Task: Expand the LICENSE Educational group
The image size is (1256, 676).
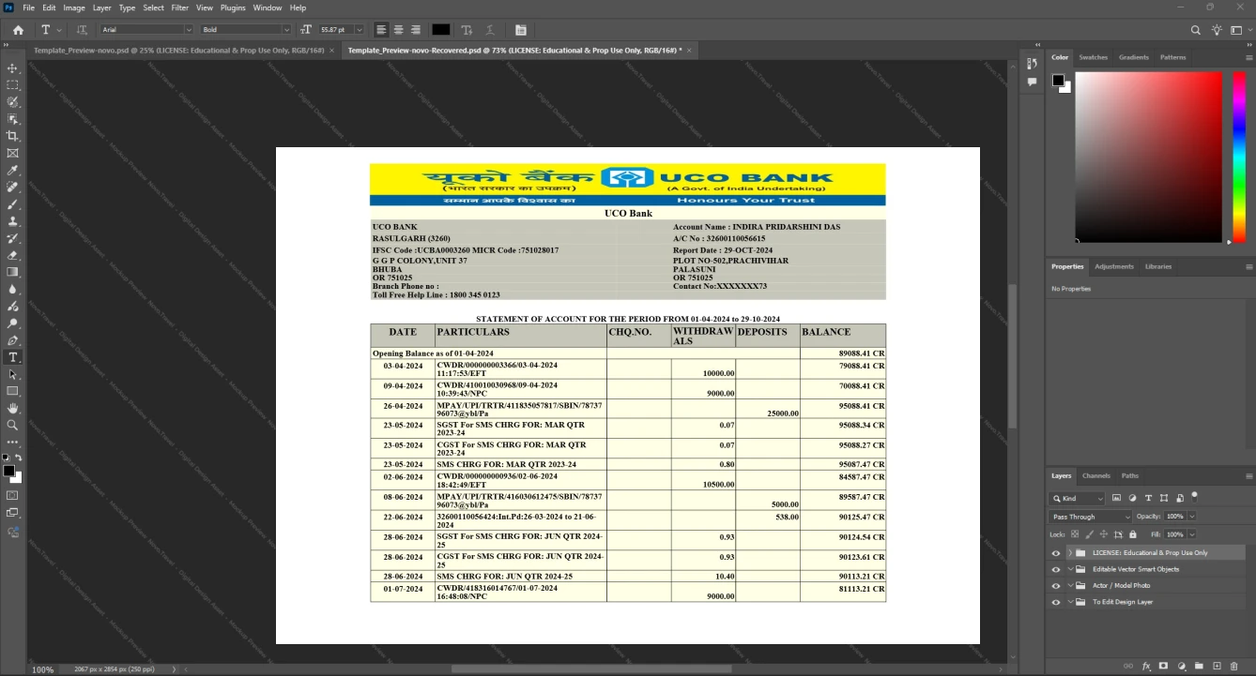Action: [x=1070, y=553]
